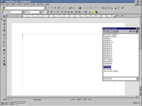Click the Print document icon
Image resolution: width=142 pixels, height=106 pixels.
[x=80, y=8]
